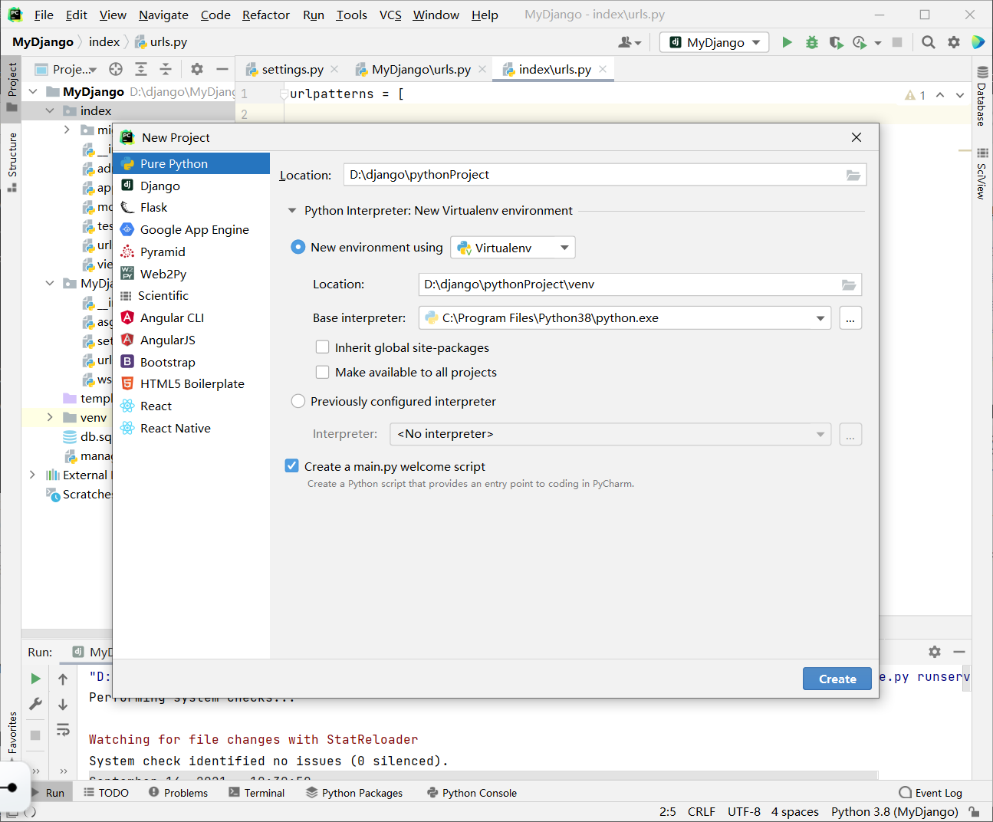Open the Refactor menu

(x=265, y=15)
